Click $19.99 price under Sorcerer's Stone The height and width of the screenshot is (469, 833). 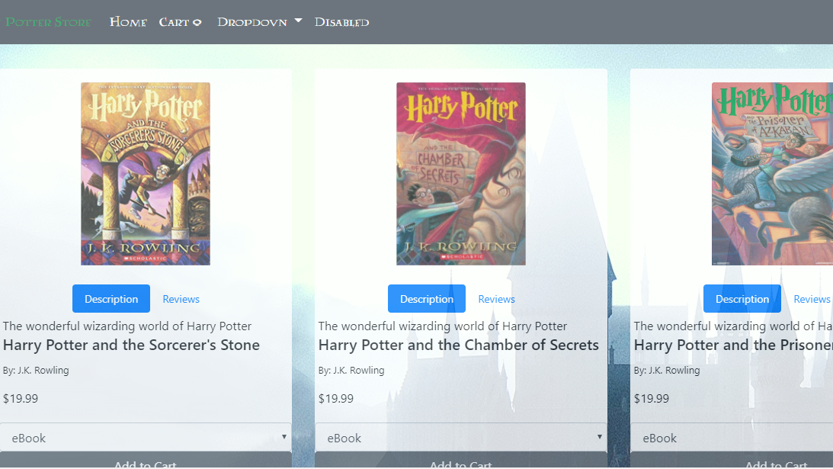(20, 398)
